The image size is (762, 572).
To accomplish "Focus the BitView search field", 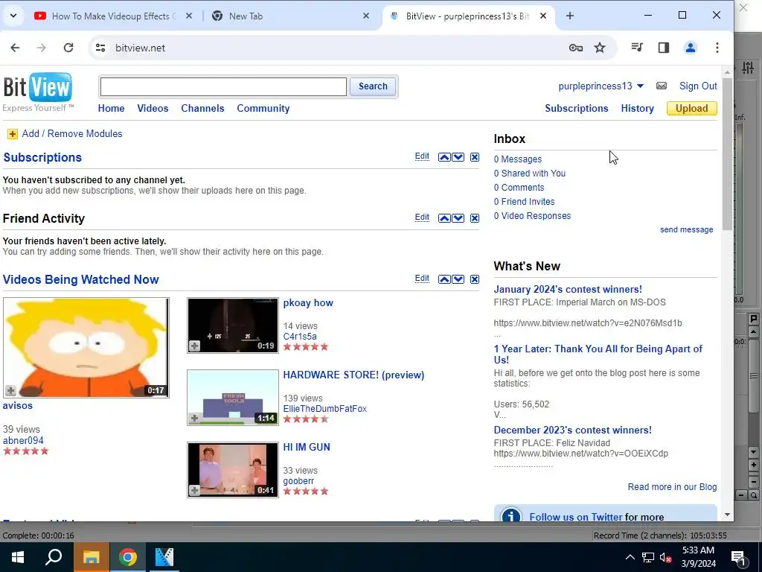I will point(223,86).
